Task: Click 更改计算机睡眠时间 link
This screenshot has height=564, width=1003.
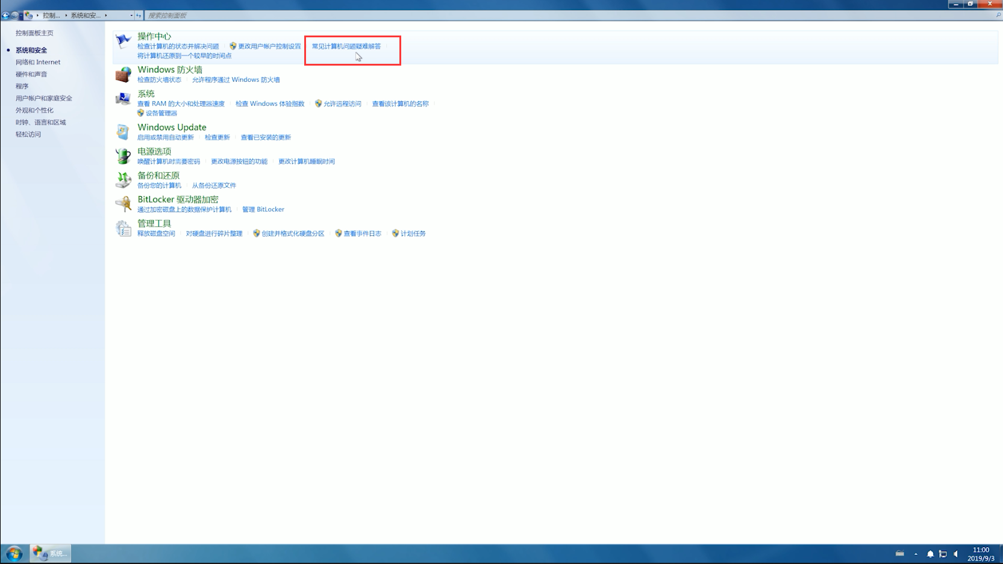Action: (x=307, y=161)
